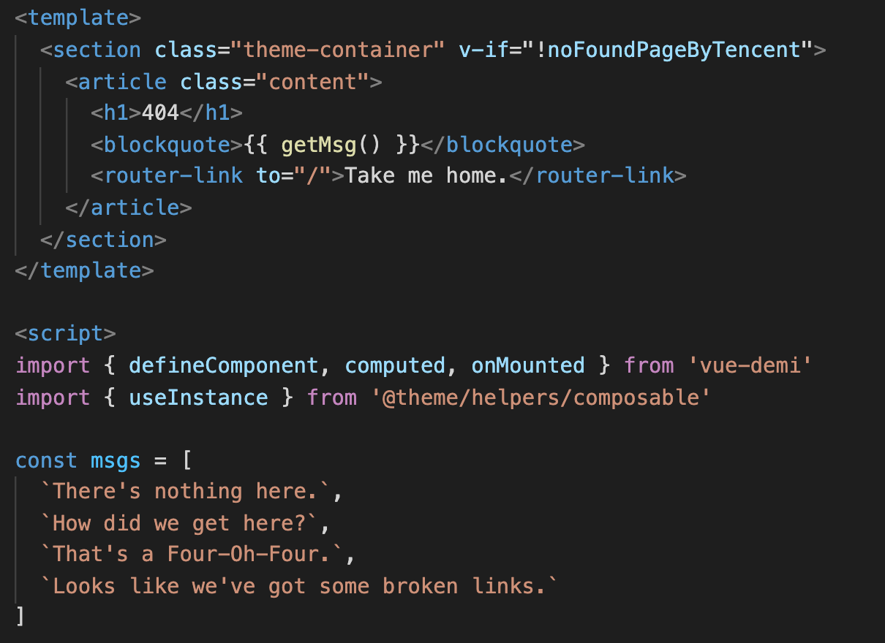The image size is (885, 643).
Task: Click the onMounted import name
Action: [528, 365]
